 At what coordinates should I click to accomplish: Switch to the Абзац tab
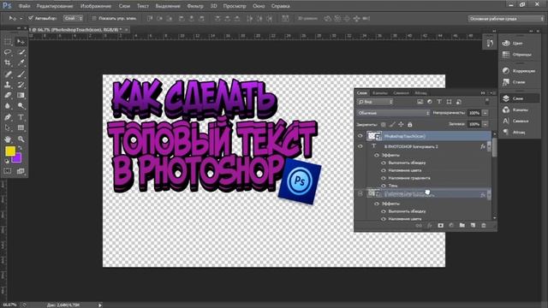(x=420, y=93)
